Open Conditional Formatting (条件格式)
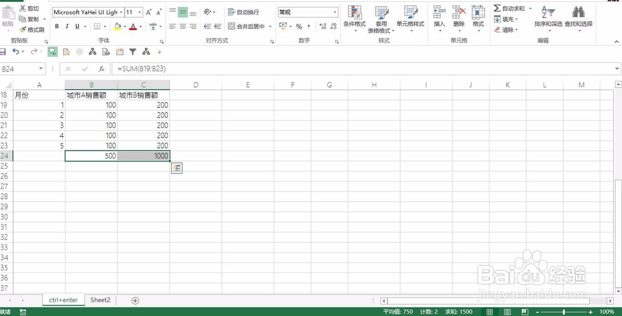 click(x=355, y=19)
